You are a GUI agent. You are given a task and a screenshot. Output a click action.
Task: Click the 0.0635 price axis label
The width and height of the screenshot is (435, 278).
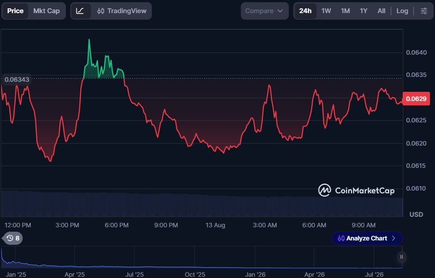(416, 75)
